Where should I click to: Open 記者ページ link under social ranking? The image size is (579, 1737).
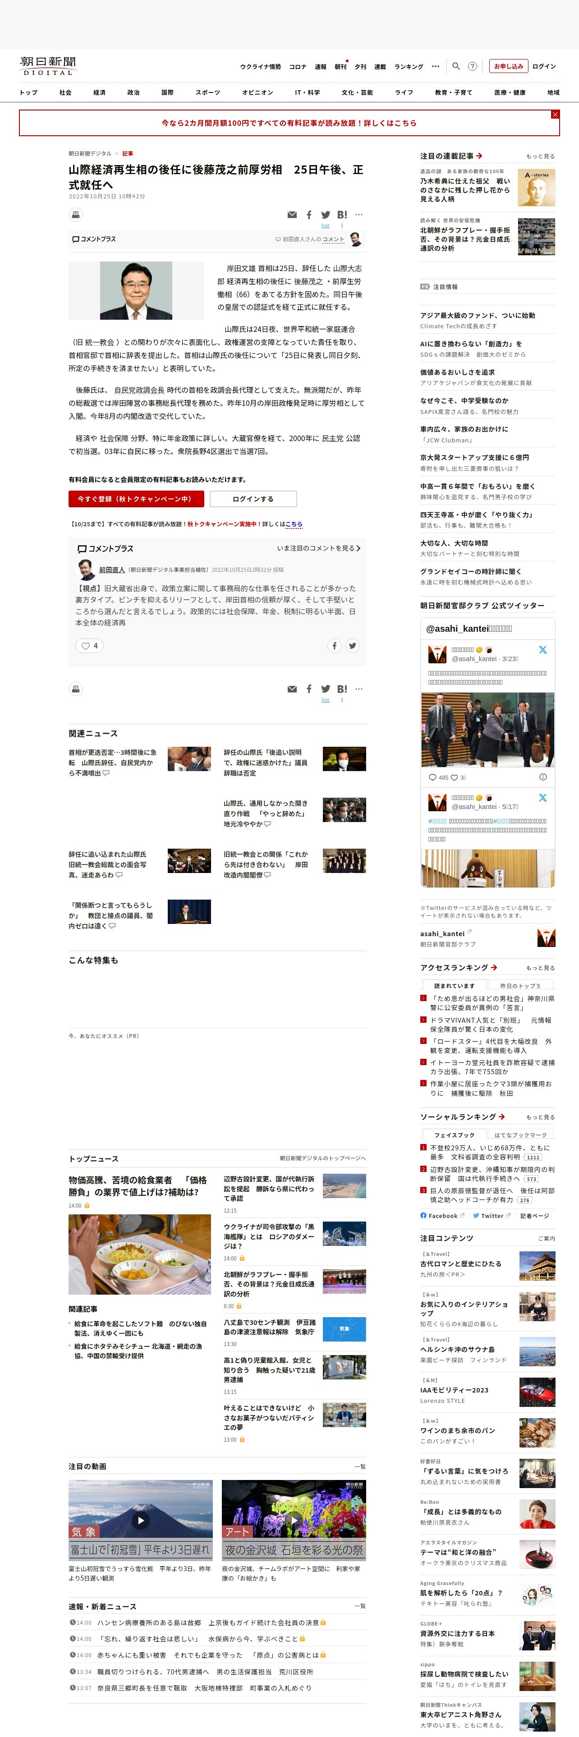pos(534,1216)
